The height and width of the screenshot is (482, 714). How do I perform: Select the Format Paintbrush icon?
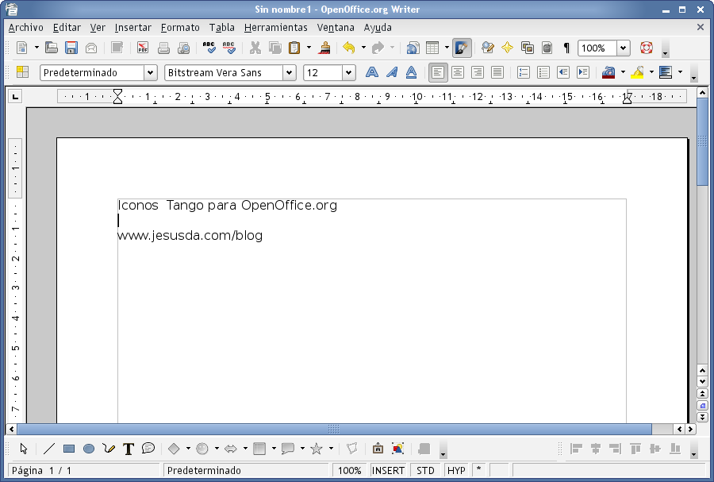click(324, 48)
